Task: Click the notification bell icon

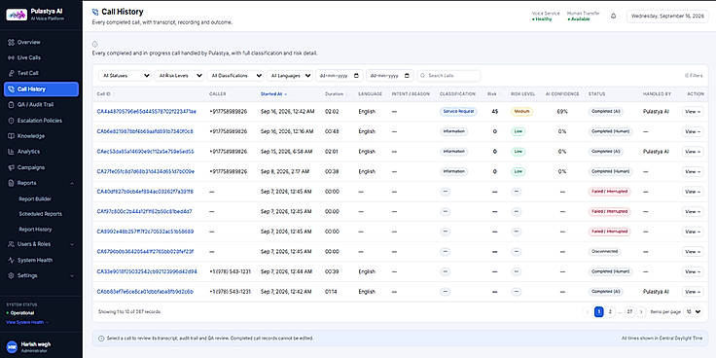Action: point(613,16)
